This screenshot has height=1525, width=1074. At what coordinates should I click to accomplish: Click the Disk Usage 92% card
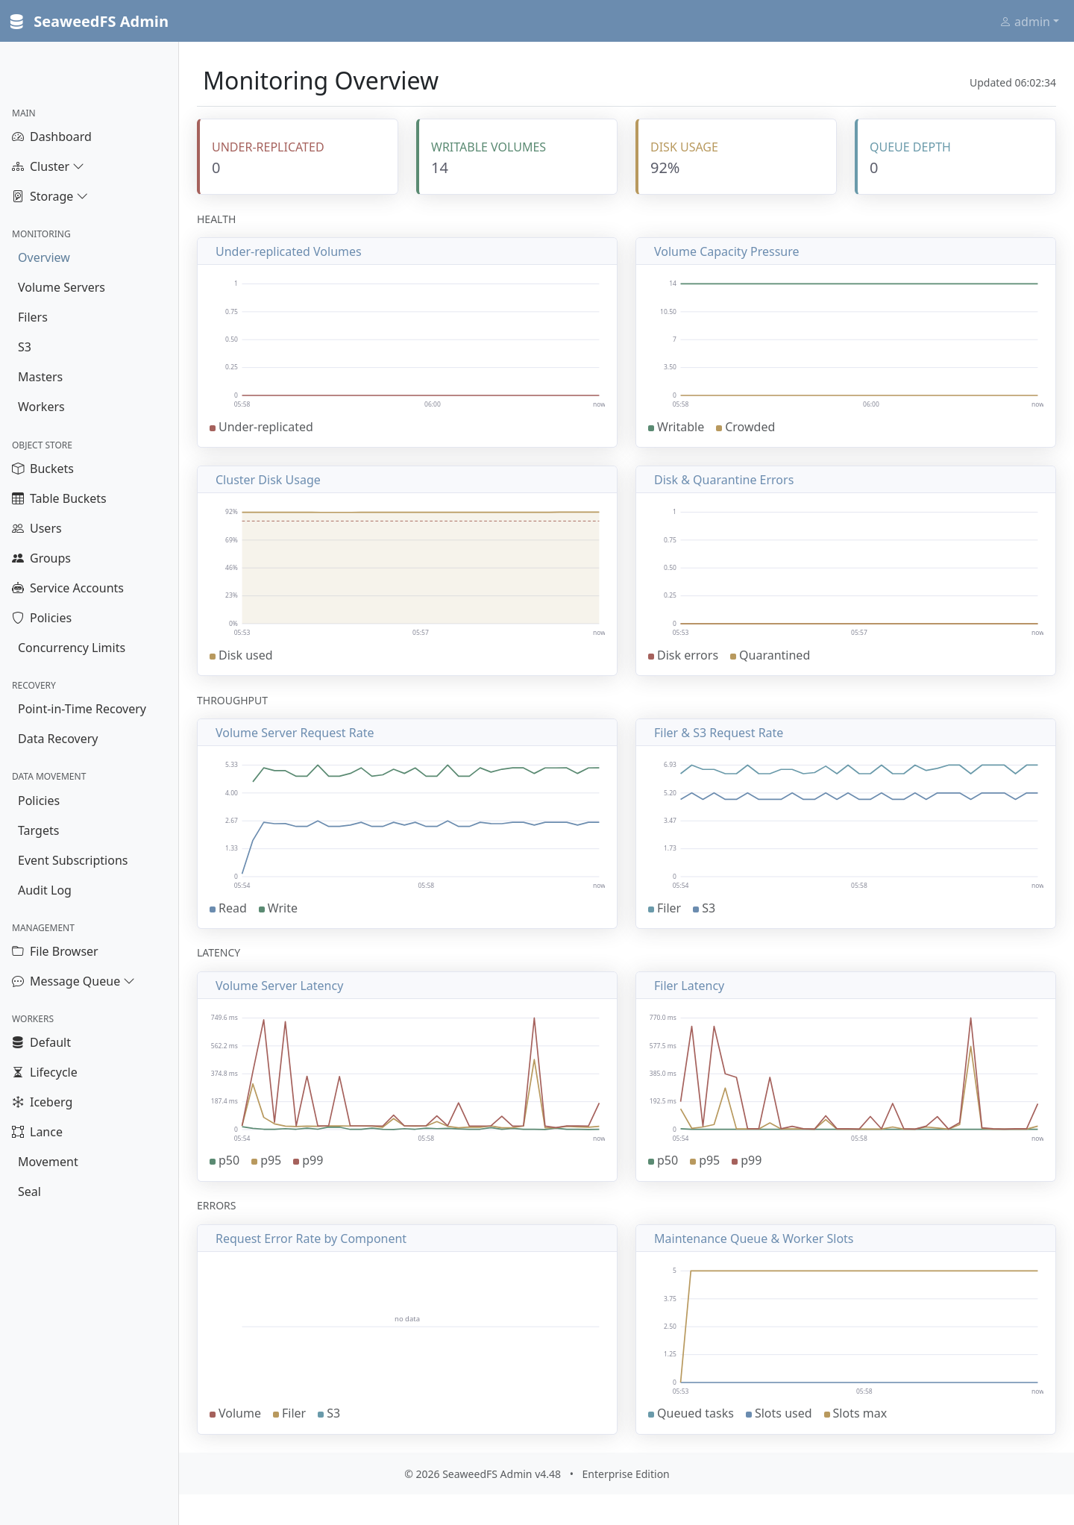(736, 157)
